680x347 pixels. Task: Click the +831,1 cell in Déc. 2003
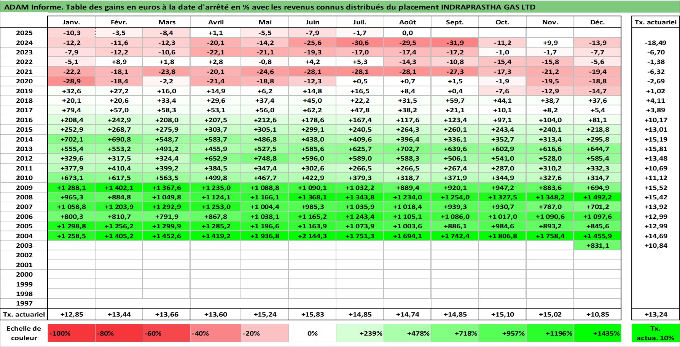597,245
